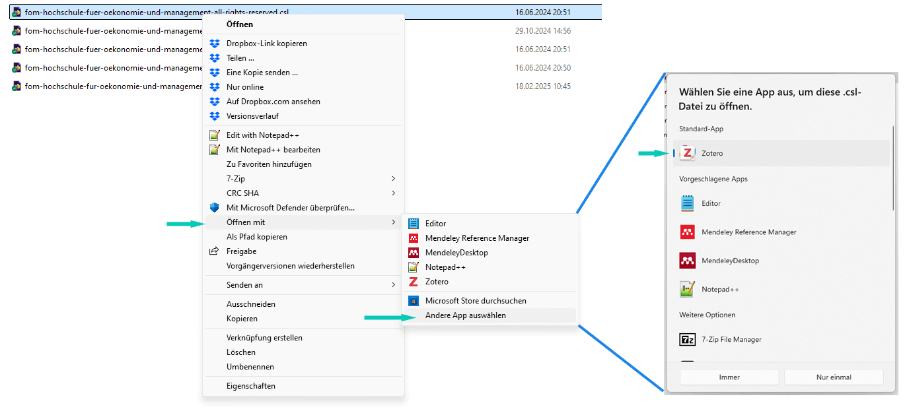Choose the MendeleyDesktop icon in the app chooser dialog
The height and width of the screenshot is (417, 907).
point(688,261)
